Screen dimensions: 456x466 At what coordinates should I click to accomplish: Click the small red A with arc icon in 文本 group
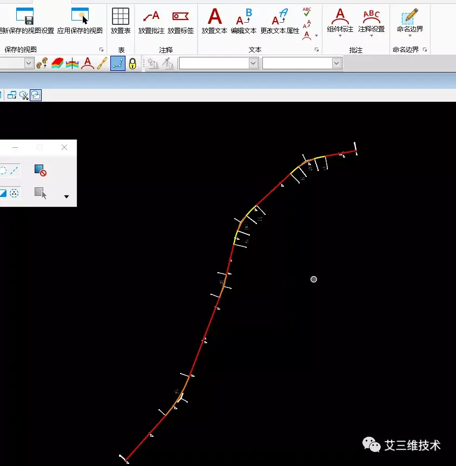307,36
